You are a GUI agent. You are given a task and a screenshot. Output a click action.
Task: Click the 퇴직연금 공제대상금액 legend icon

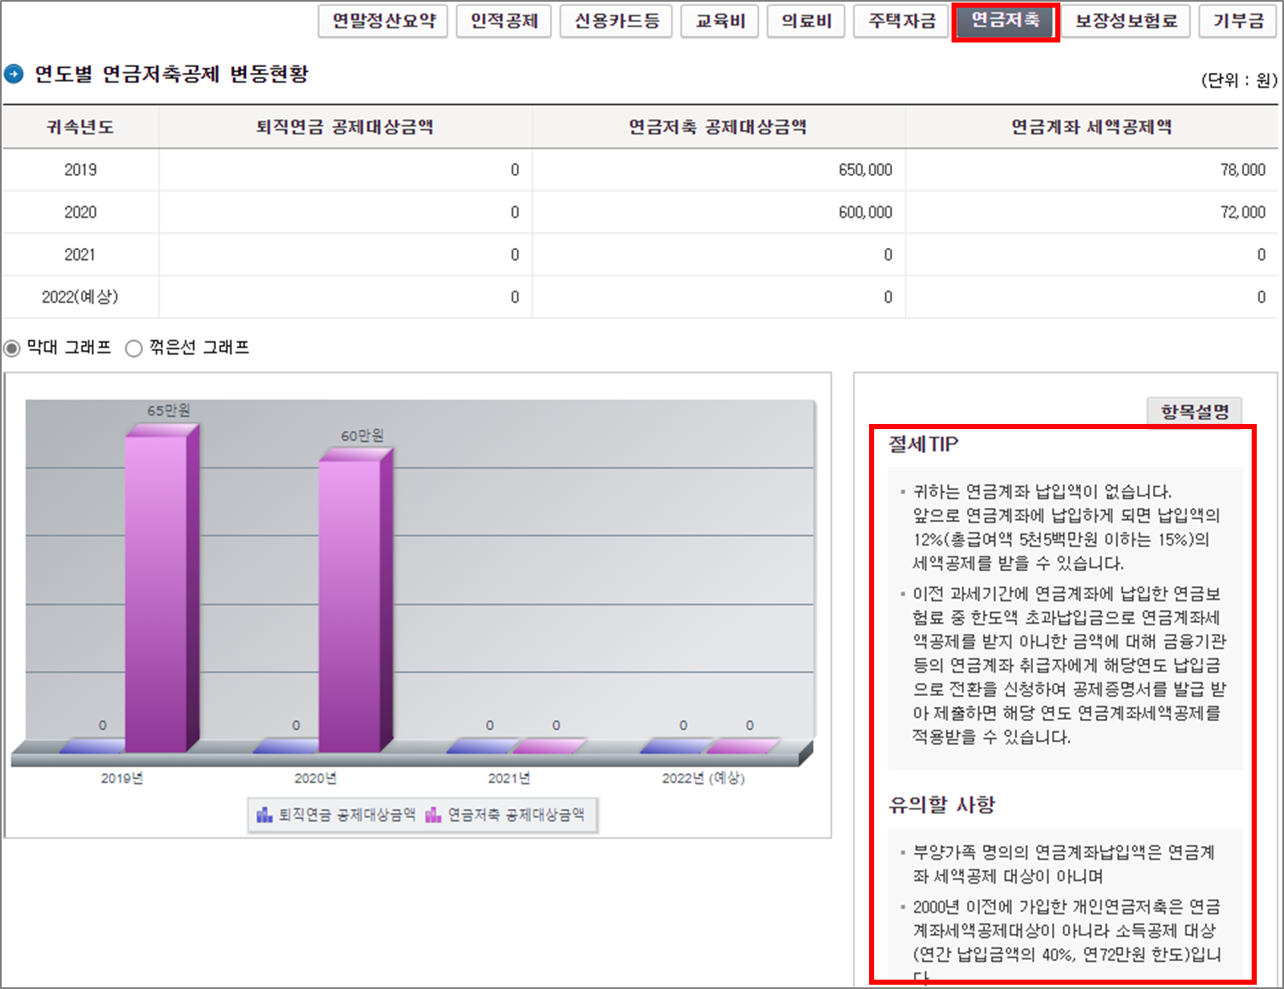(264, 815)
